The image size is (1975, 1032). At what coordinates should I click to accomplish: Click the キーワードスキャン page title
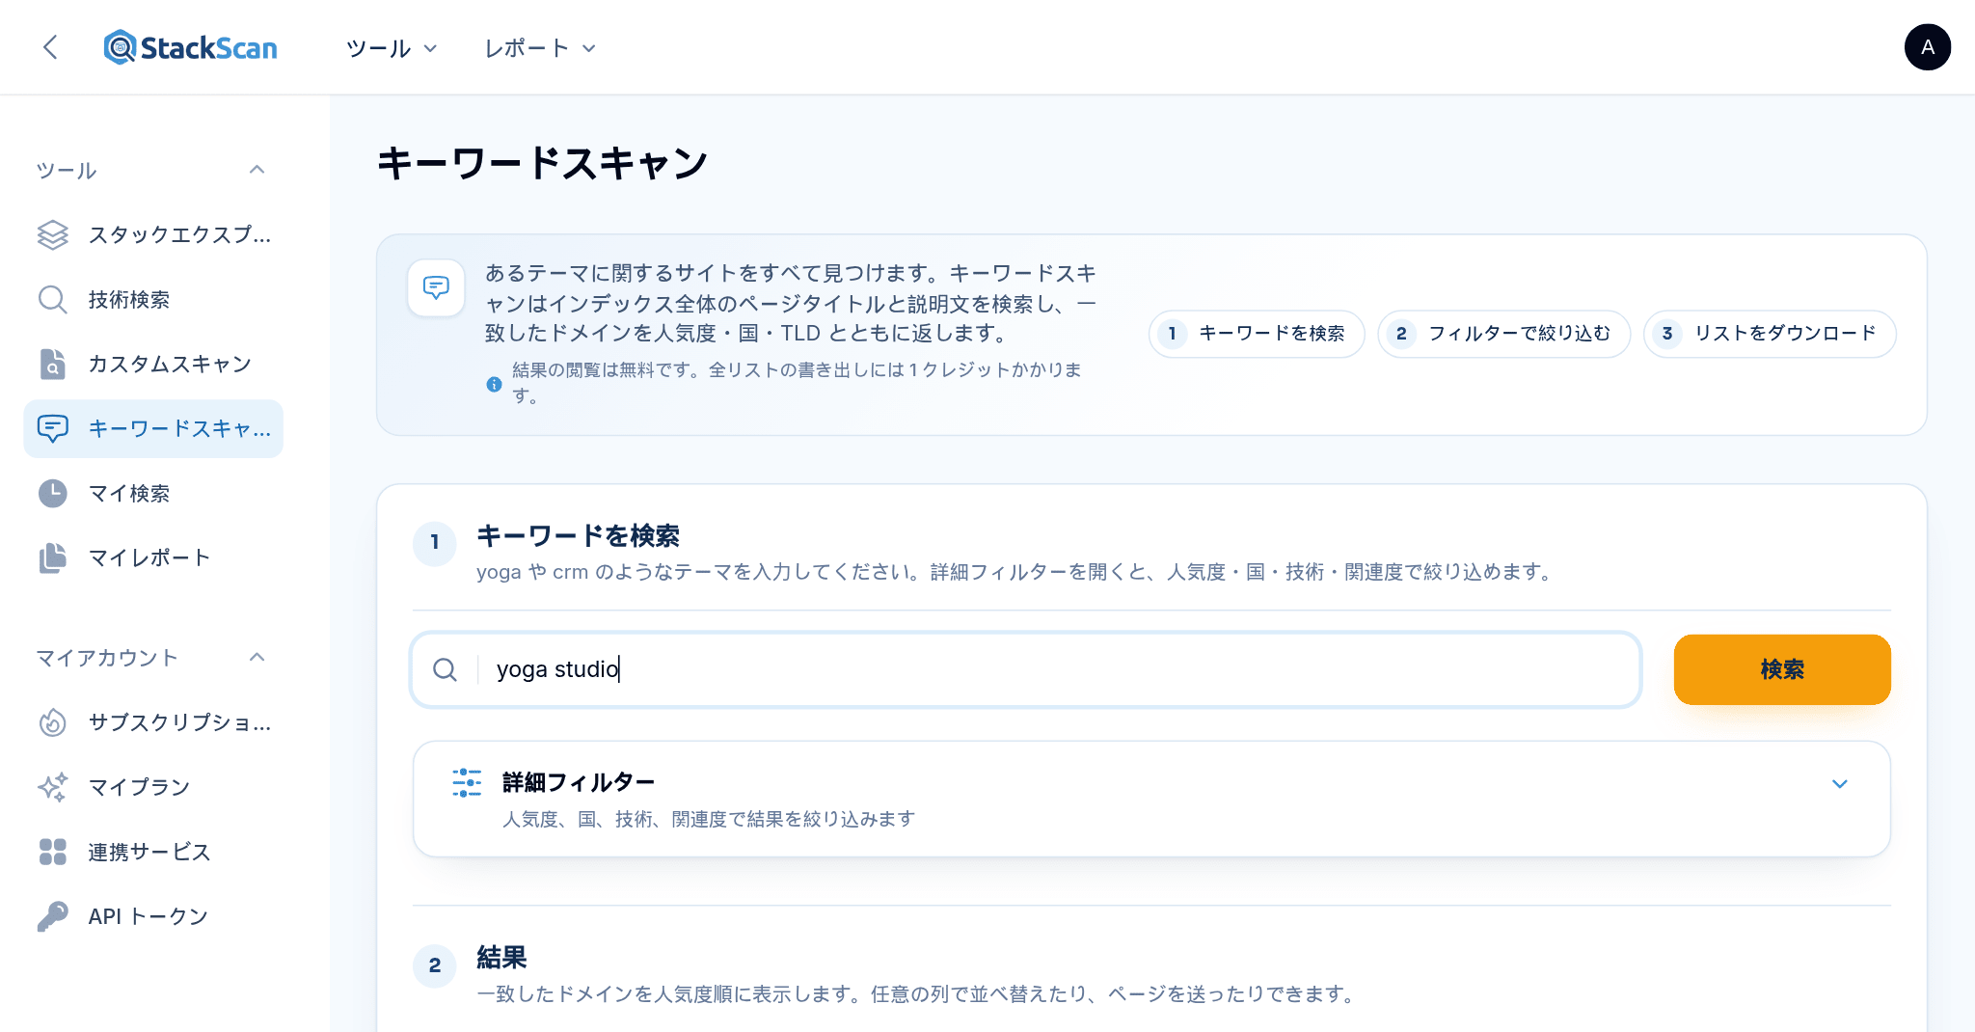click(542, 163)
